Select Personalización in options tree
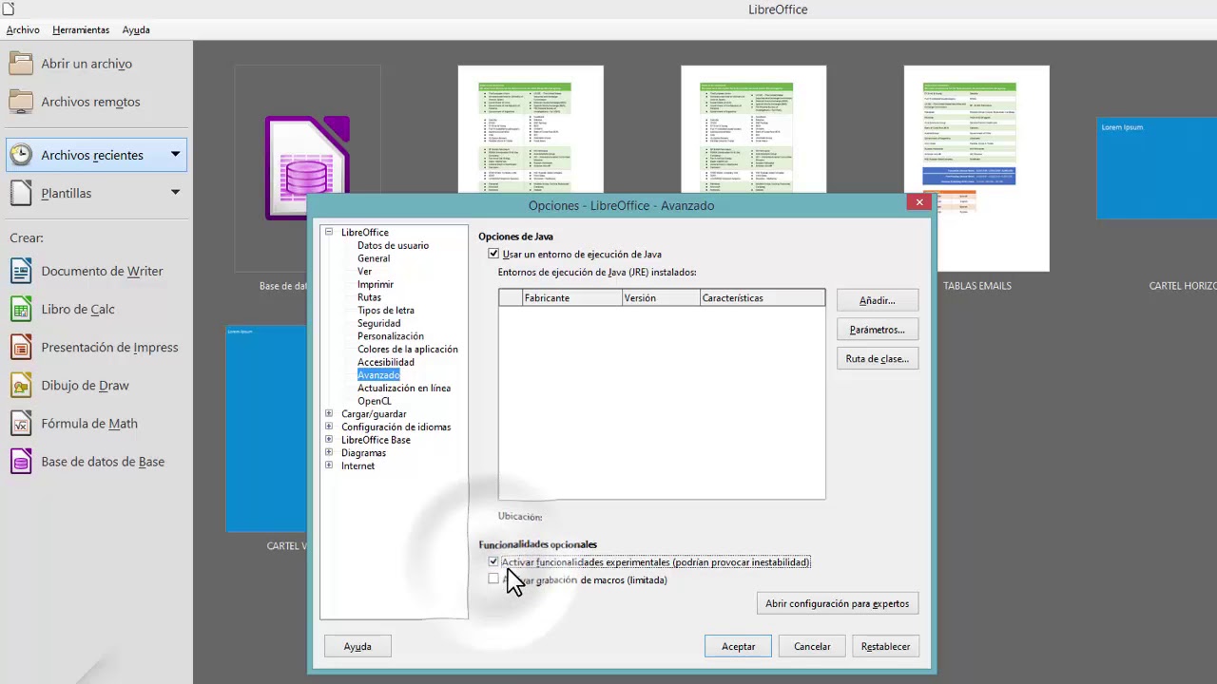 391,336
